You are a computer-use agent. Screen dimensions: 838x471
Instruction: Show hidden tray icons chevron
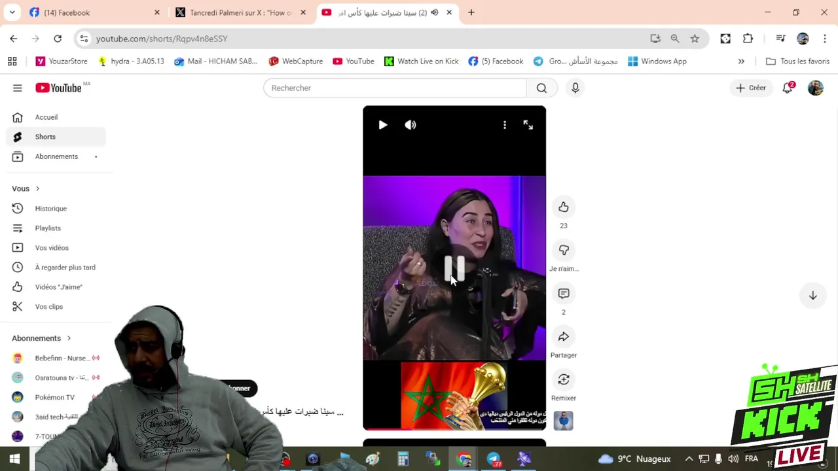689,459
